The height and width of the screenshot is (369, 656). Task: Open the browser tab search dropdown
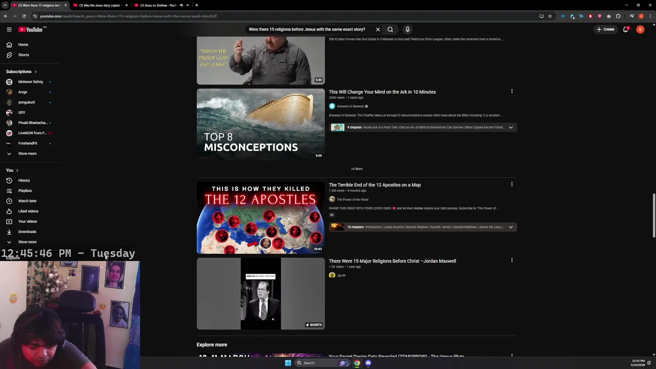tap(5, 5)
